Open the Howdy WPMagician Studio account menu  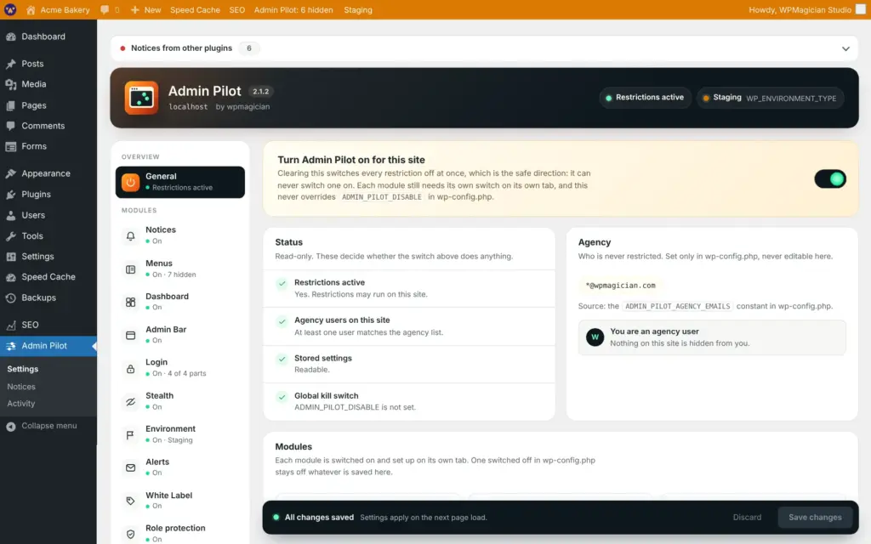point(806,10)
